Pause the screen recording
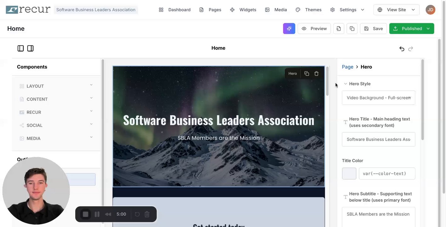The image size is (446, 227). (97, 214)
